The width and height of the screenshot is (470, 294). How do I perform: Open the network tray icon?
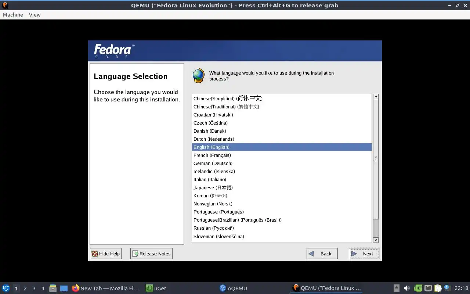click(x=428, y=288)
